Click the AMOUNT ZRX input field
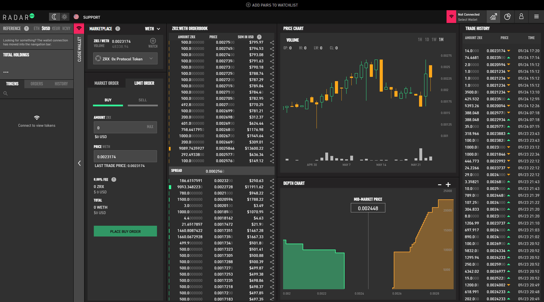Viewport: 544px width, 302px height. [x=122, y=127]
